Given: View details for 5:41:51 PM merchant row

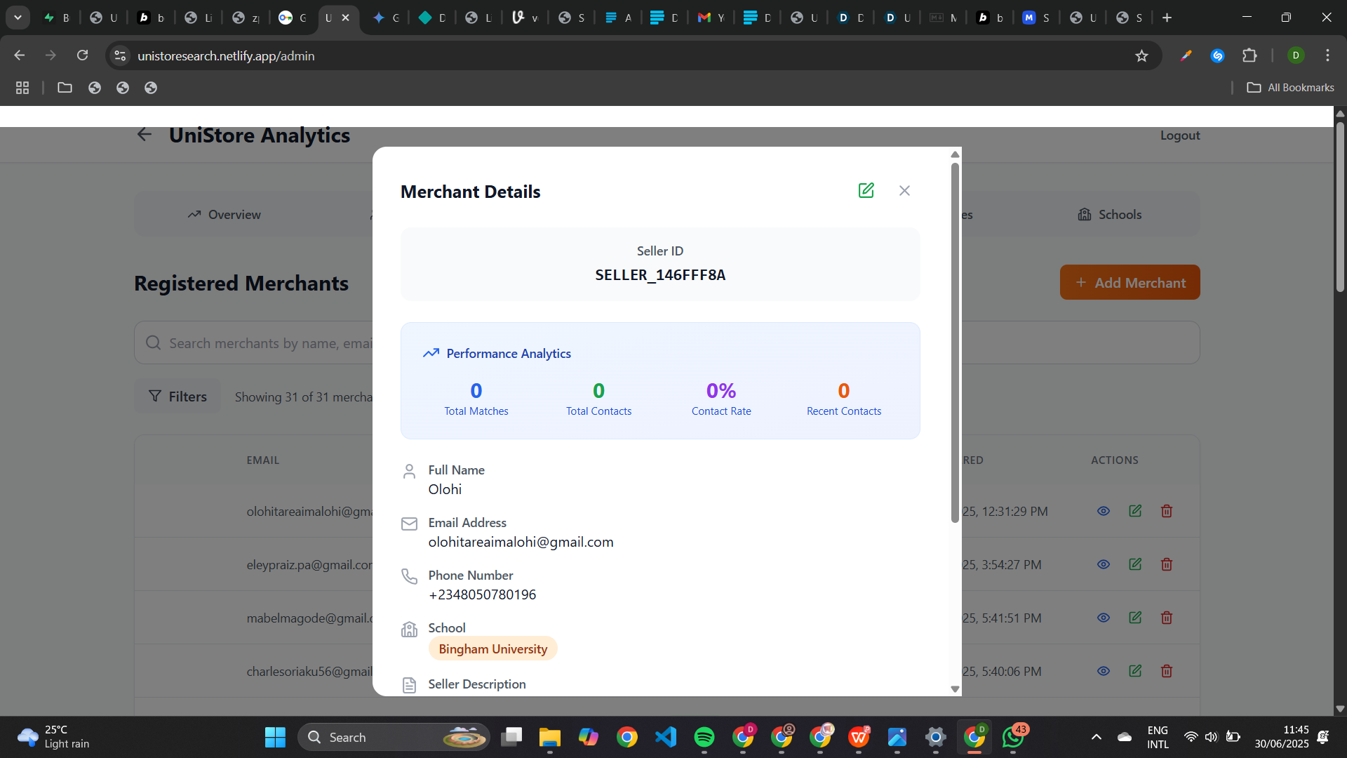Looking at the screenshot, I should pos(1104,618).
